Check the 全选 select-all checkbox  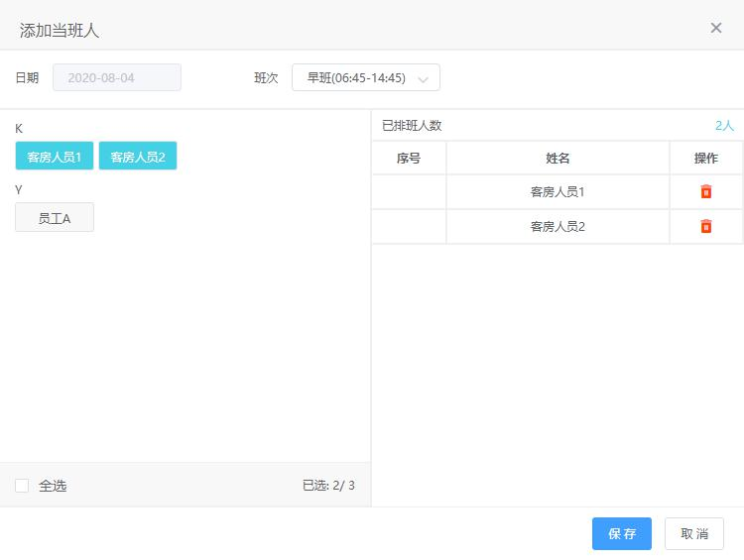[x=22, y=486]
